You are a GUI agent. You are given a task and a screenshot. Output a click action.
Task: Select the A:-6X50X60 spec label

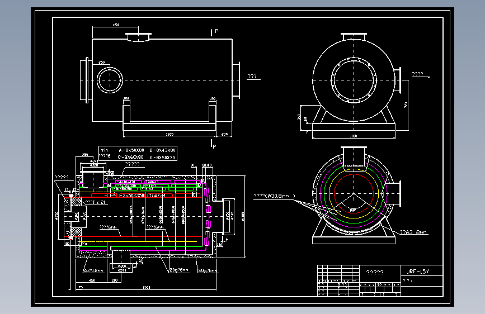pyautogui.click(x=131, y=150)
